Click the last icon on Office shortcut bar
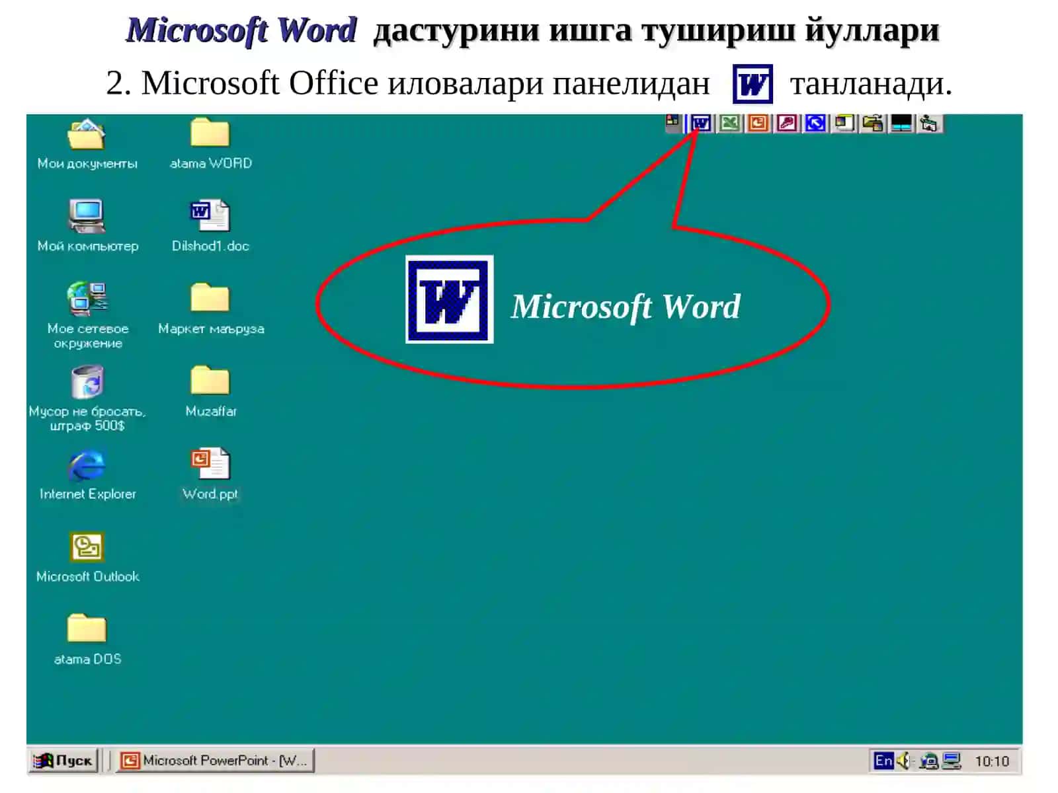 (x=929, y=124)
